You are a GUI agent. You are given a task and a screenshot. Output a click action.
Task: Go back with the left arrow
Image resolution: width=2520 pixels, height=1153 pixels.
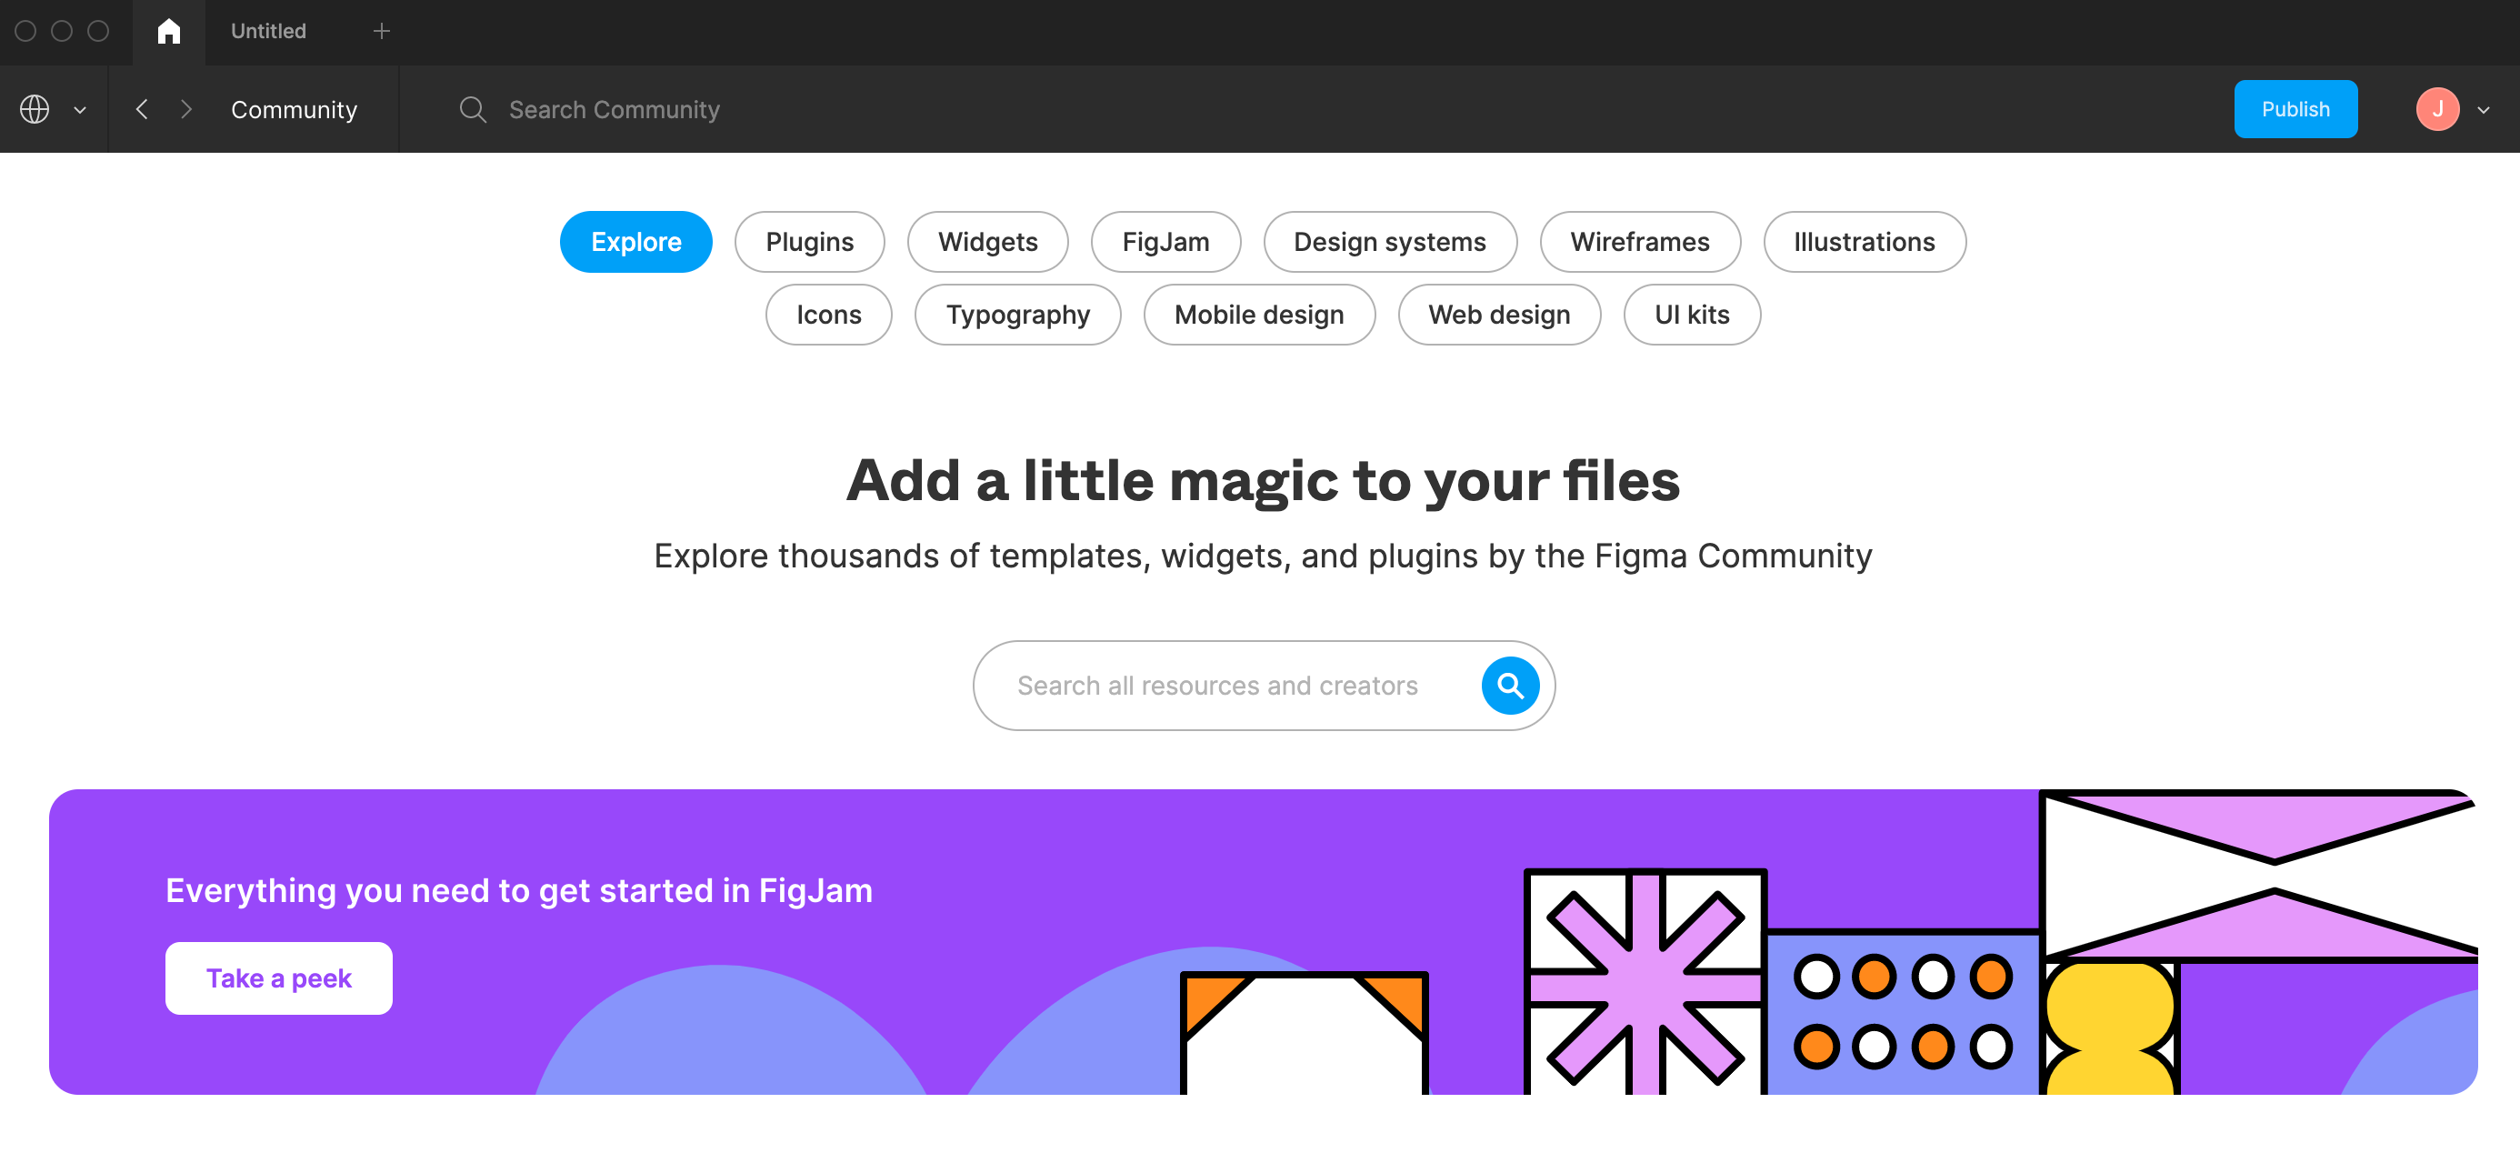tap(142, 108)
